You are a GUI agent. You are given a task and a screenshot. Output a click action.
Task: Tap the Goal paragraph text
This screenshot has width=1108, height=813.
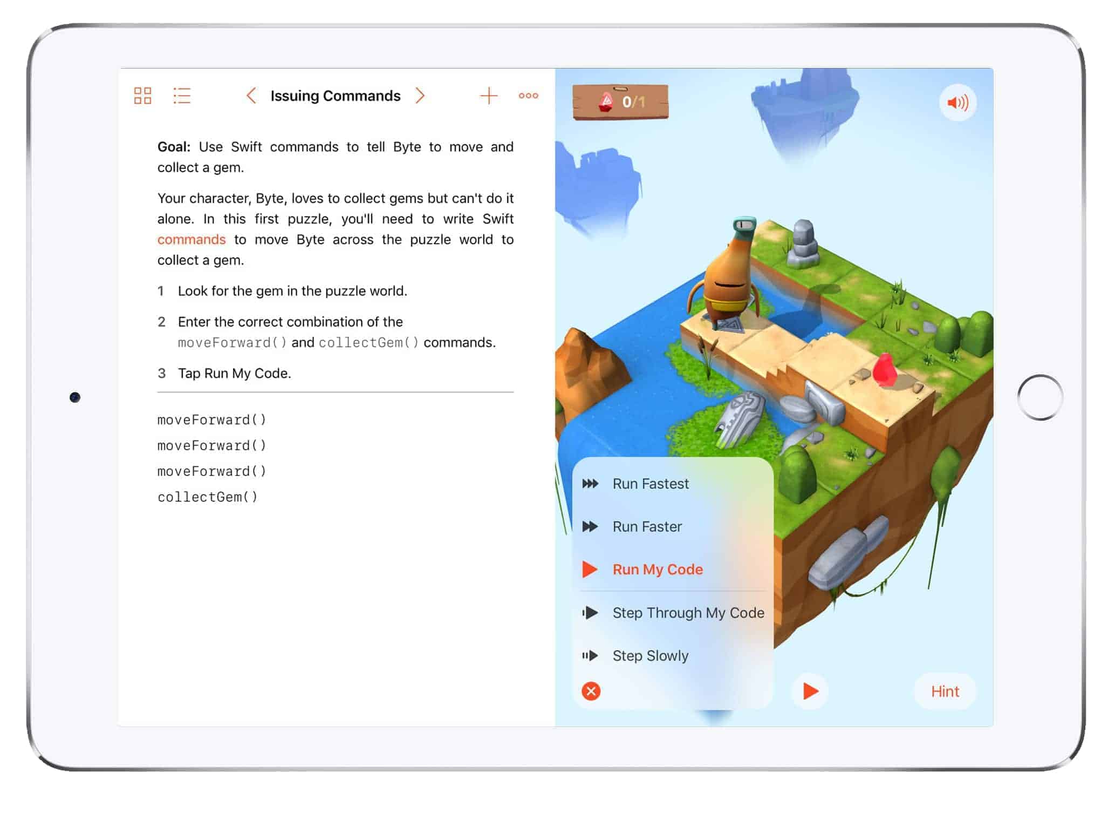click(335, 157)
